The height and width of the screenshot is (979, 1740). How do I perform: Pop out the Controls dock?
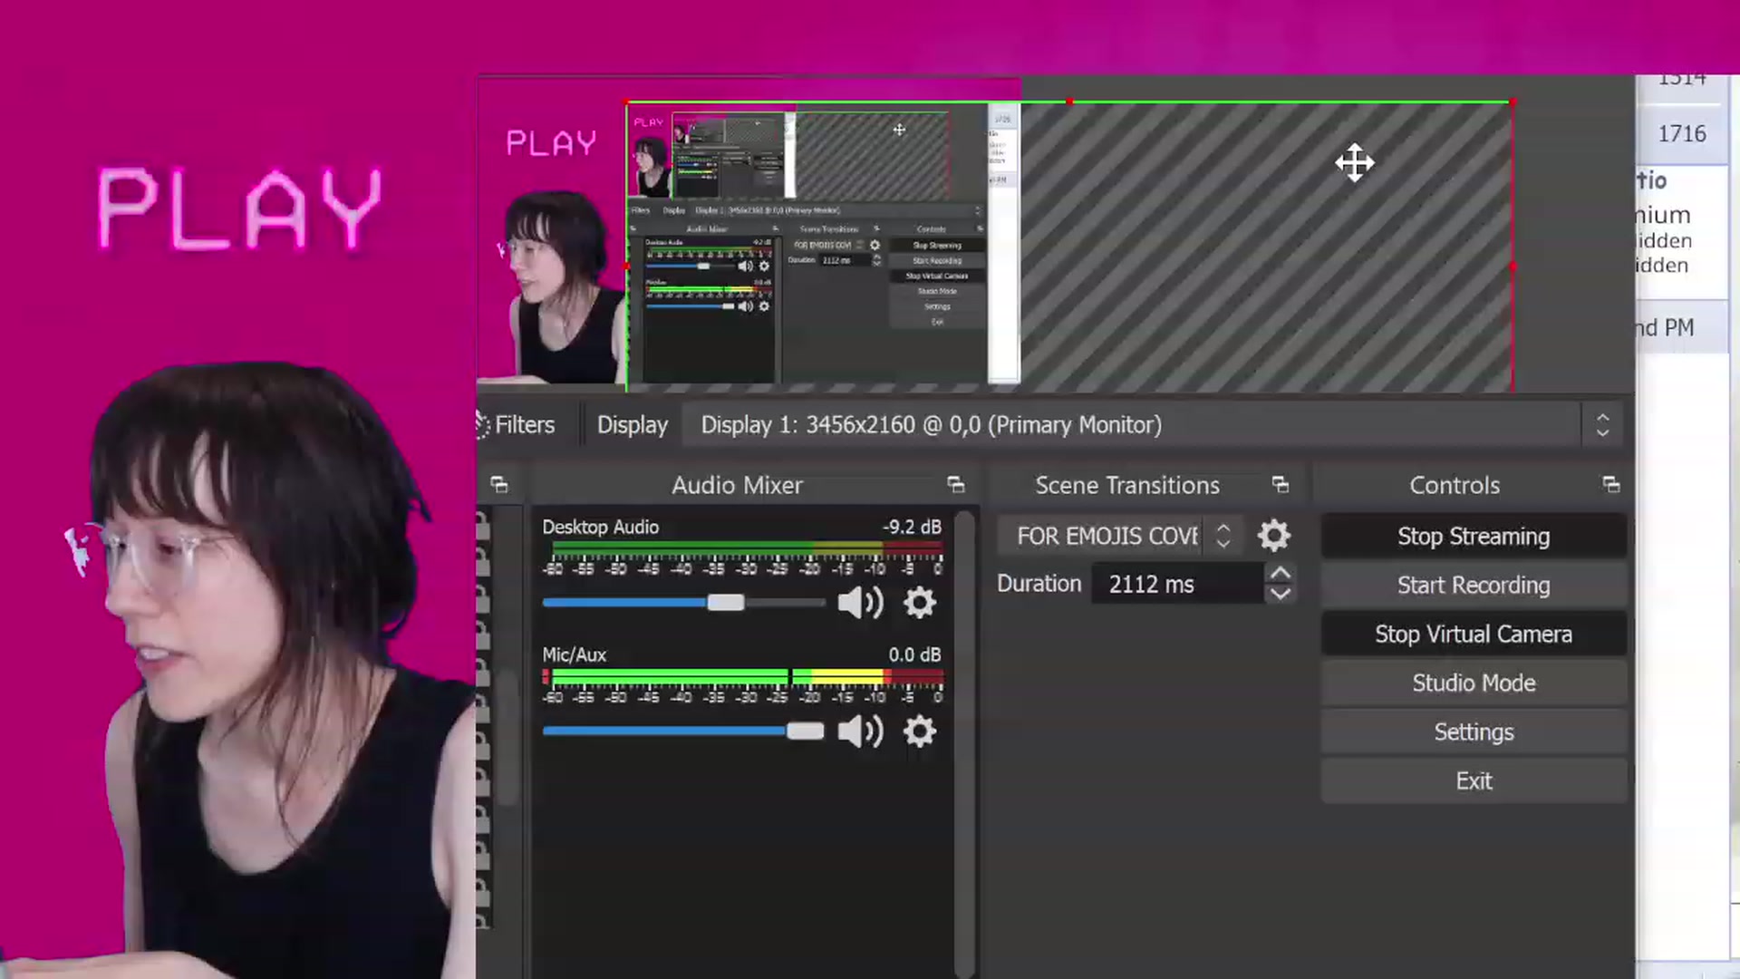click(x=1610, y=485)
